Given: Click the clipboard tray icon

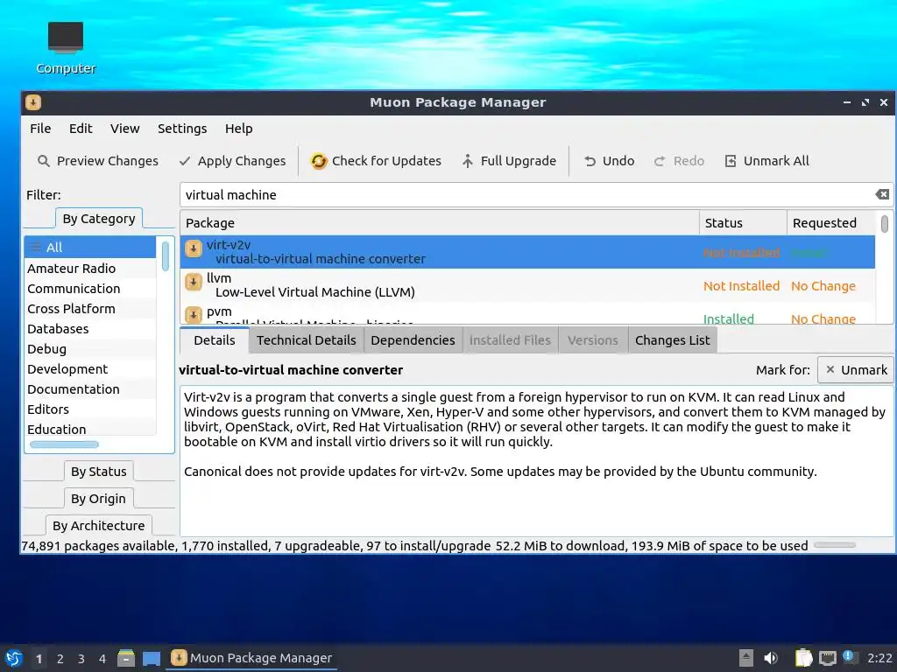Looking at the screenshot, I should 804,658.
